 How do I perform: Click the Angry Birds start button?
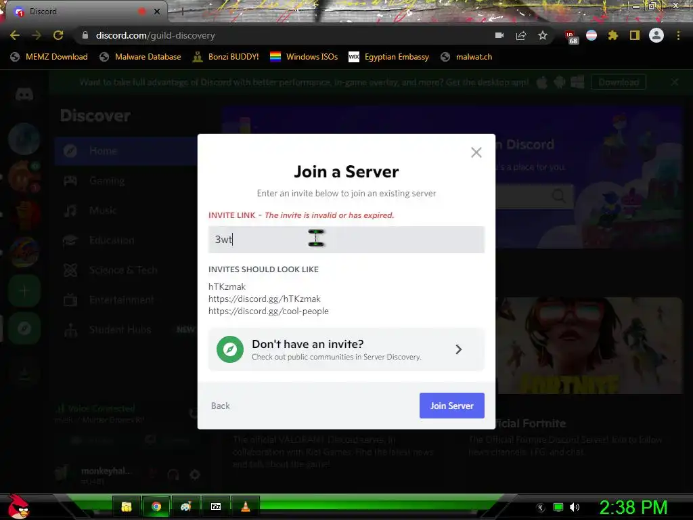point(18,506)
